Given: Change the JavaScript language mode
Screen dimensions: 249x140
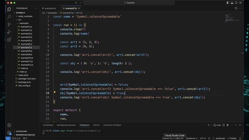Looking at the screenshot, I should (219, 138).
